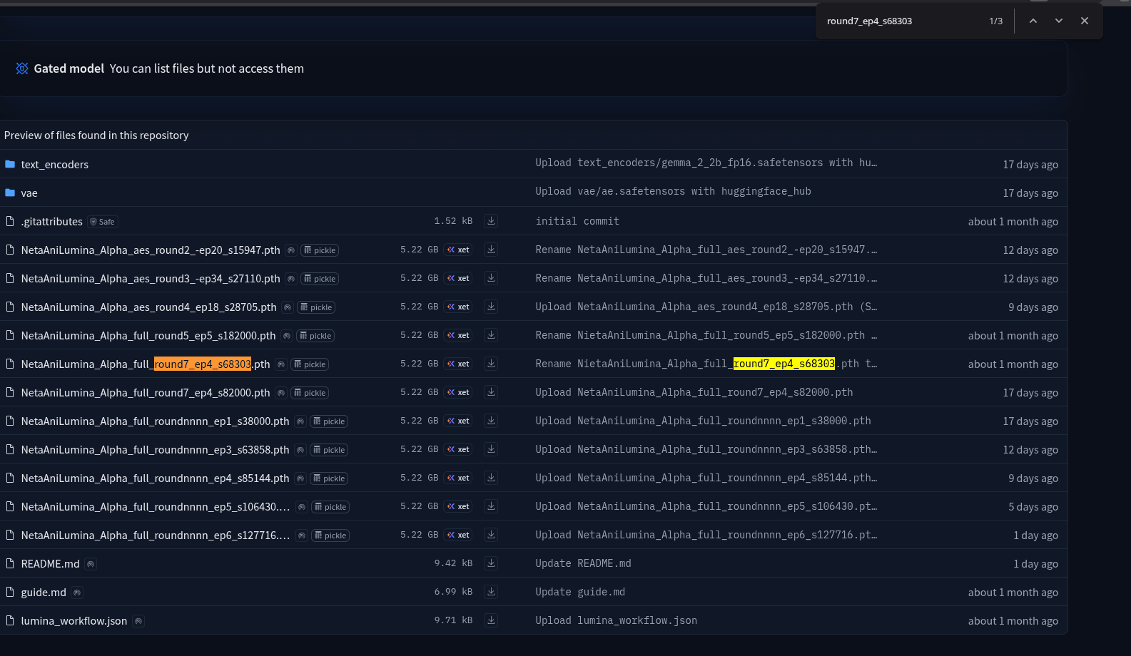Click scan icon beside README.md
Viewport: 1131px width, 656px height.
[x=91, y=564]
